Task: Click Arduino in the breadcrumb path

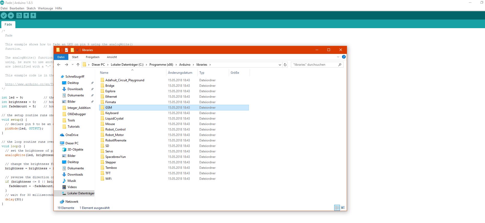Action: tap(185, 65)
